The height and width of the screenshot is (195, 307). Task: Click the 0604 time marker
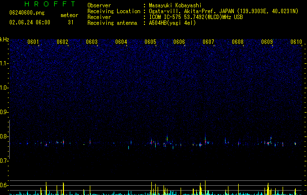pos(121,42)
